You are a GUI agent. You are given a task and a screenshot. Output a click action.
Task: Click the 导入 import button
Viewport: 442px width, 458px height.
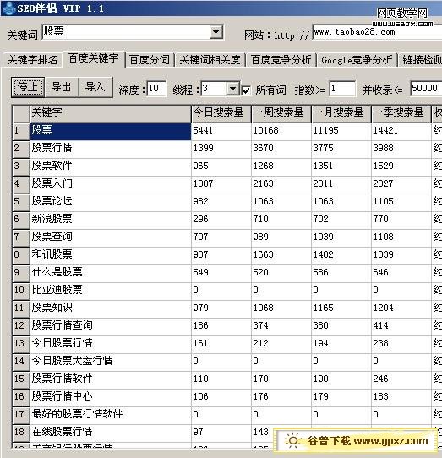(95, 87)
